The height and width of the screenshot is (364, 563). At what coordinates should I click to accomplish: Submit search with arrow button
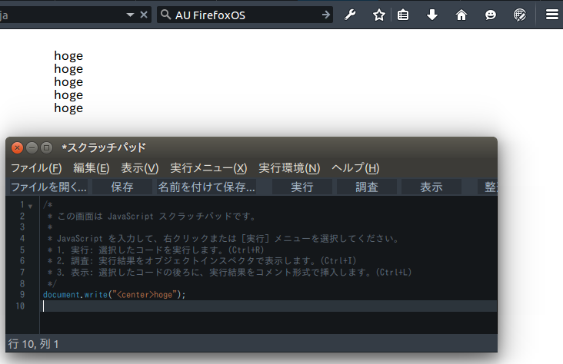click(325, 15)
